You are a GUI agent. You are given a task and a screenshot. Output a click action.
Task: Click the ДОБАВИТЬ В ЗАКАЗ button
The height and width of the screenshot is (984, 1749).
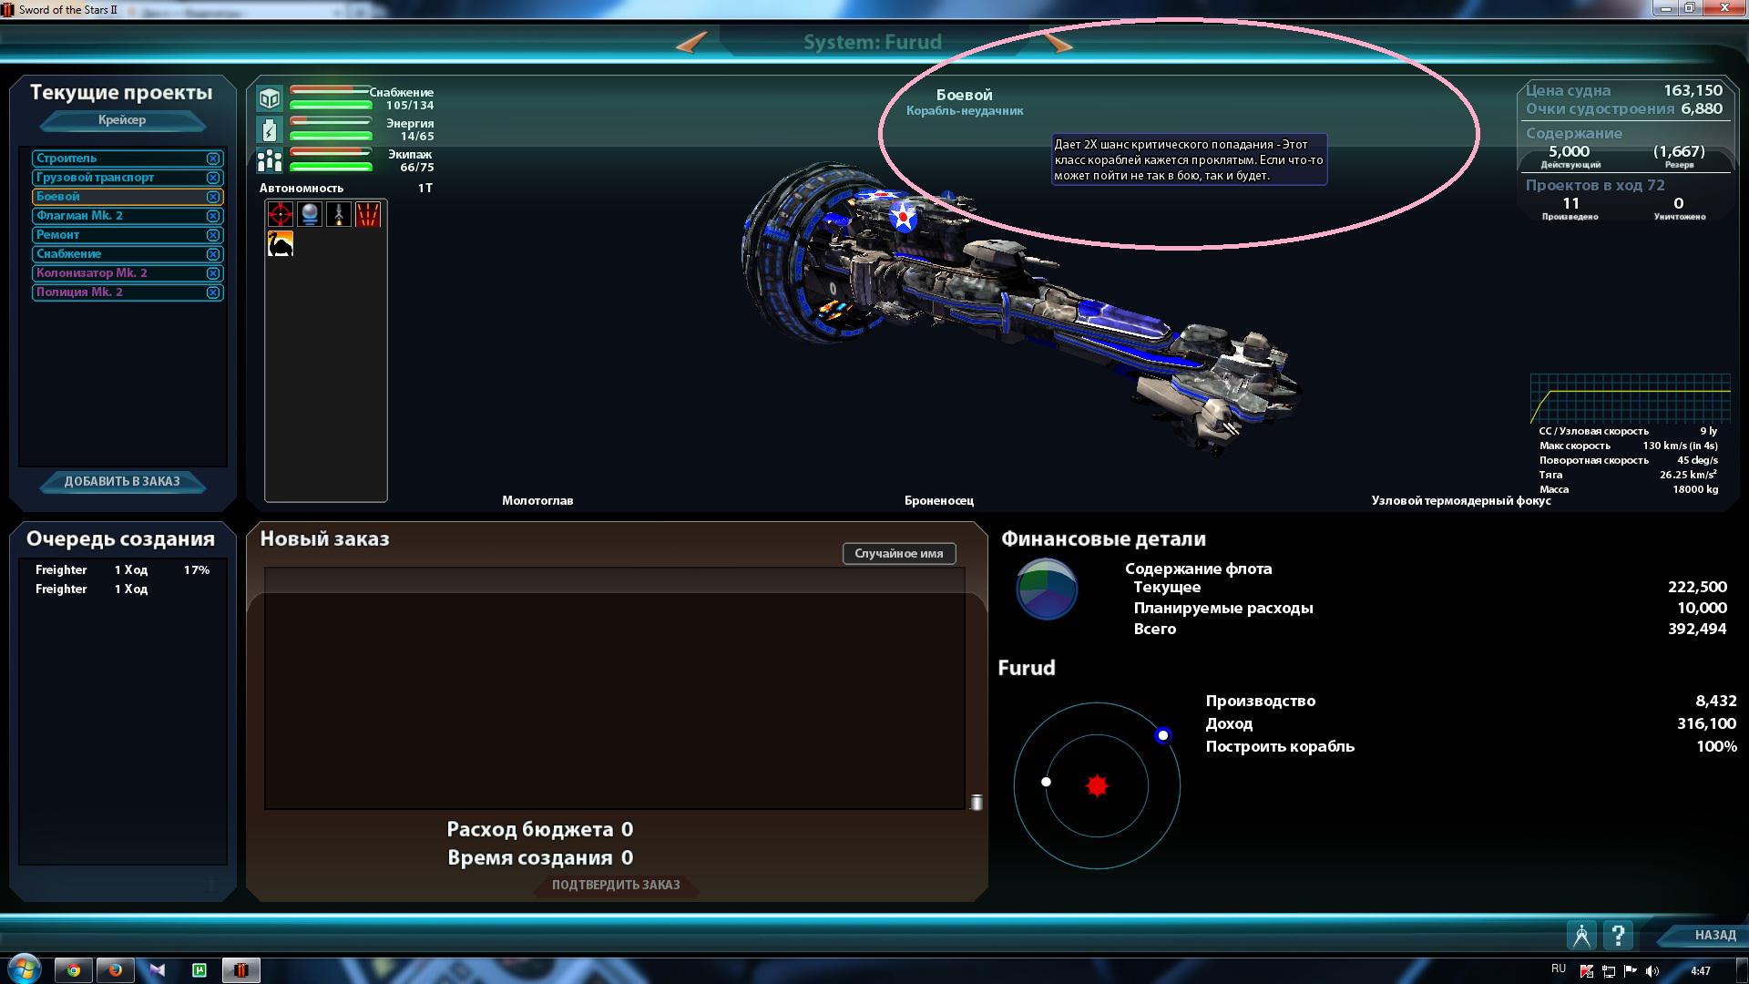(x=122, y=481)
